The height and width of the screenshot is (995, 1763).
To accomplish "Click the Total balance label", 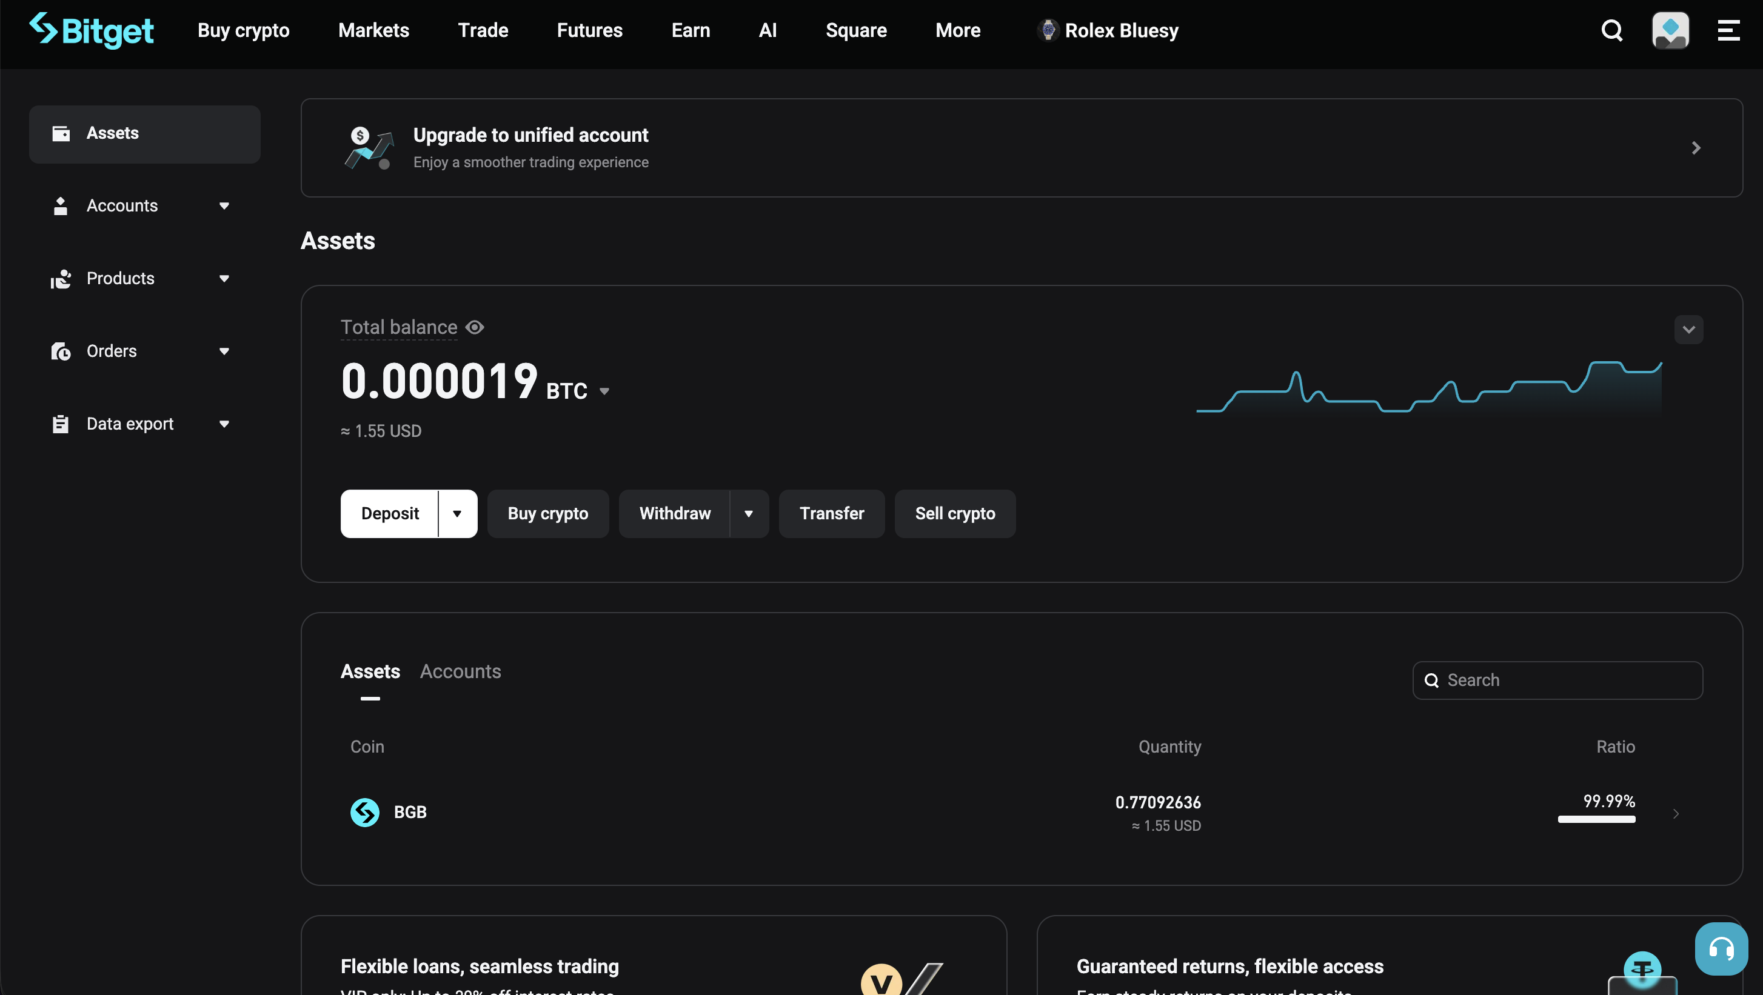I will click(399, 328).
